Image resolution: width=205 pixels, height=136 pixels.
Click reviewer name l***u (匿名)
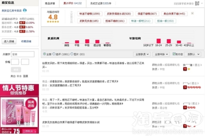(191, 83)
